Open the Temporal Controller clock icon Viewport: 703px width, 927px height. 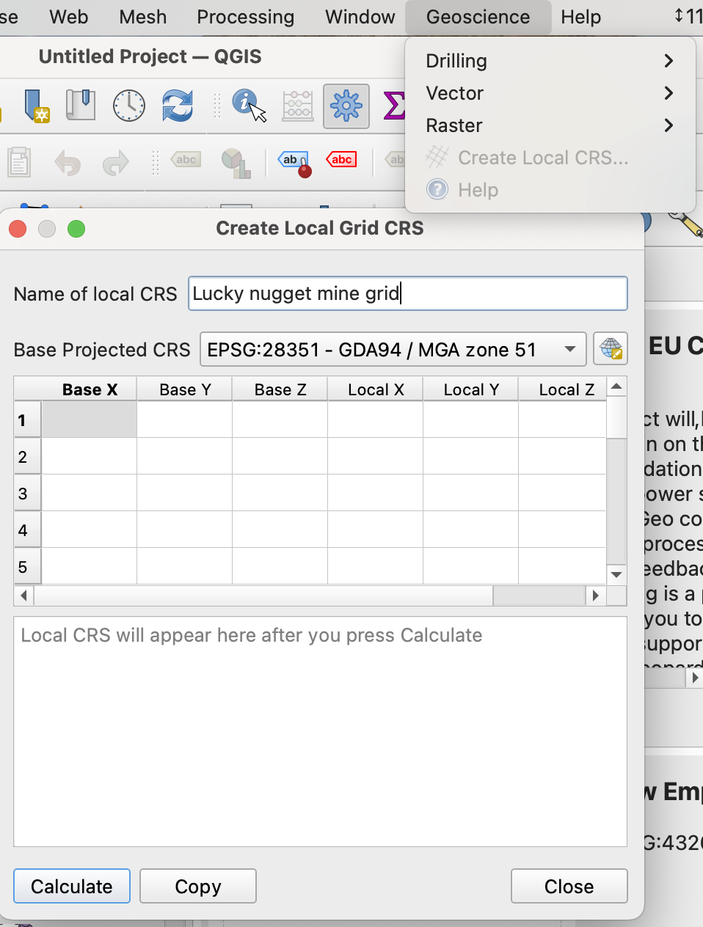coord(128,106)
